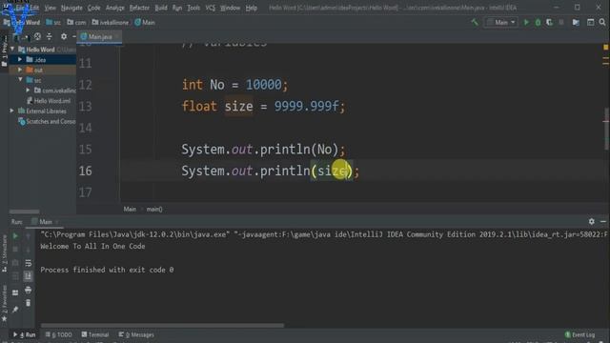Expand External Libraries node

coord(12,111)
